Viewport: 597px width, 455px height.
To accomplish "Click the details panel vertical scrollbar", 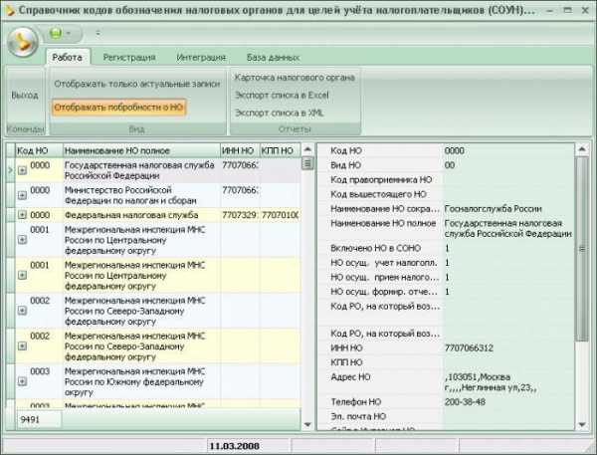I will click(x=582, y=279).
